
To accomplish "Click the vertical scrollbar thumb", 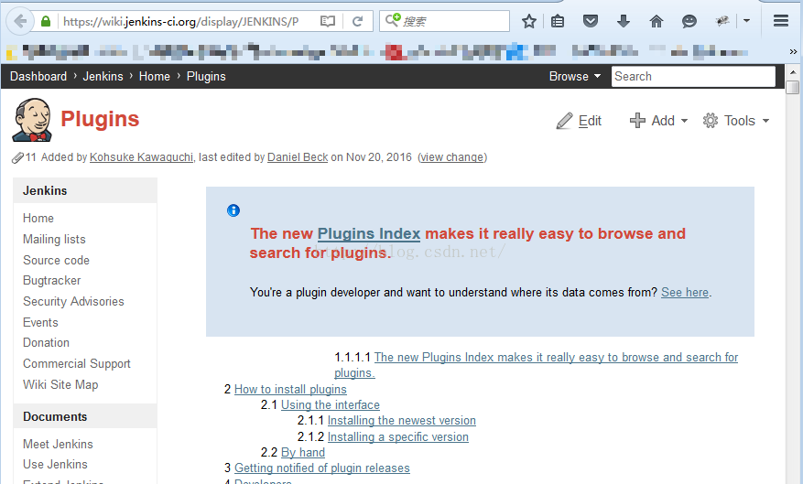I will point(792,87).
